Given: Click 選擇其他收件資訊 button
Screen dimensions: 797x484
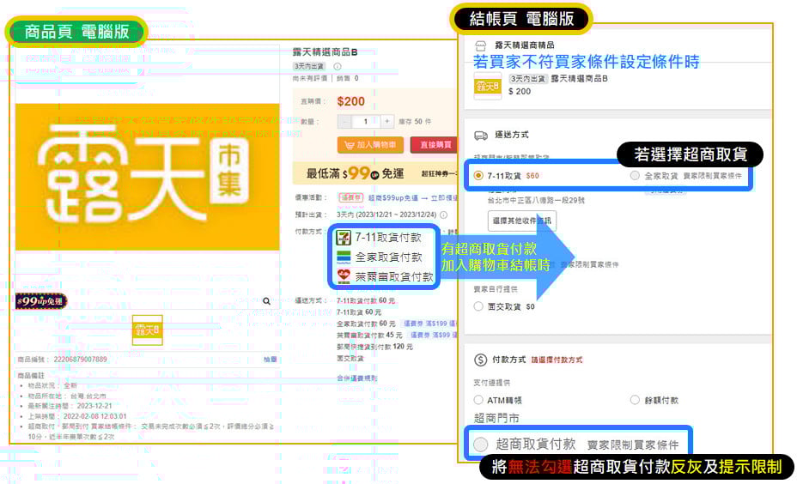Looking at the screenshot, I should coord(522,221).
